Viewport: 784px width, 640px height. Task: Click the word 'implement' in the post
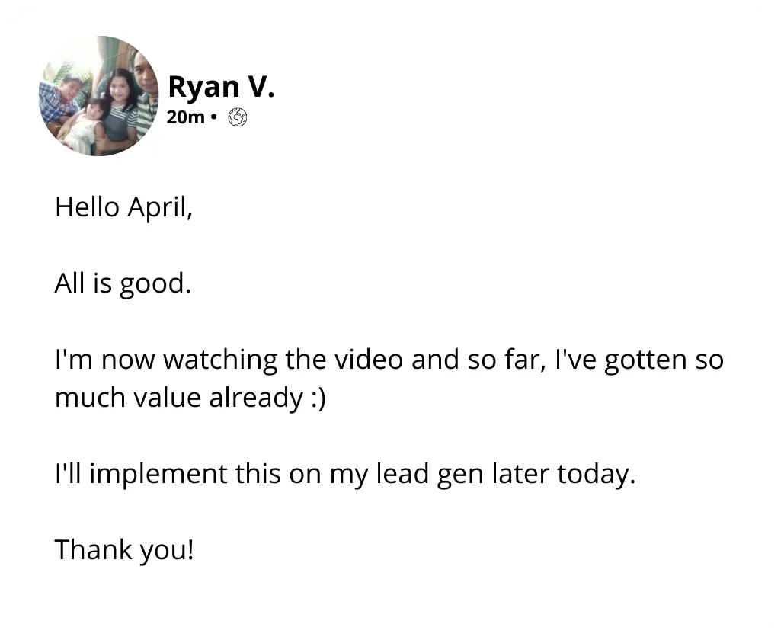click(x=158, y=473)
